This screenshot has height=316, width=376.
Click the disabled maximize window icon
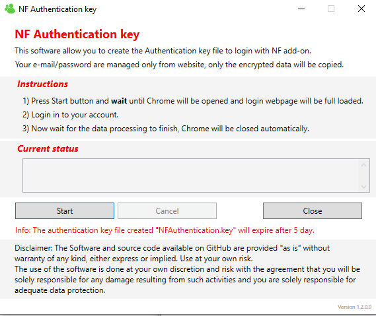pyautogui.click(x=331, y=9)
